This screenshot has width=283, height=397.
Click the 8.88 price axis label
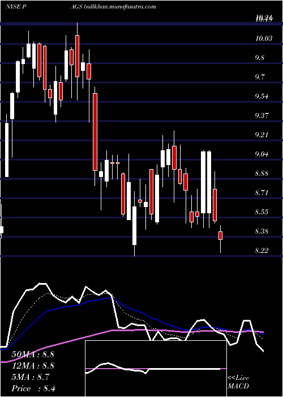click(262, 174)
